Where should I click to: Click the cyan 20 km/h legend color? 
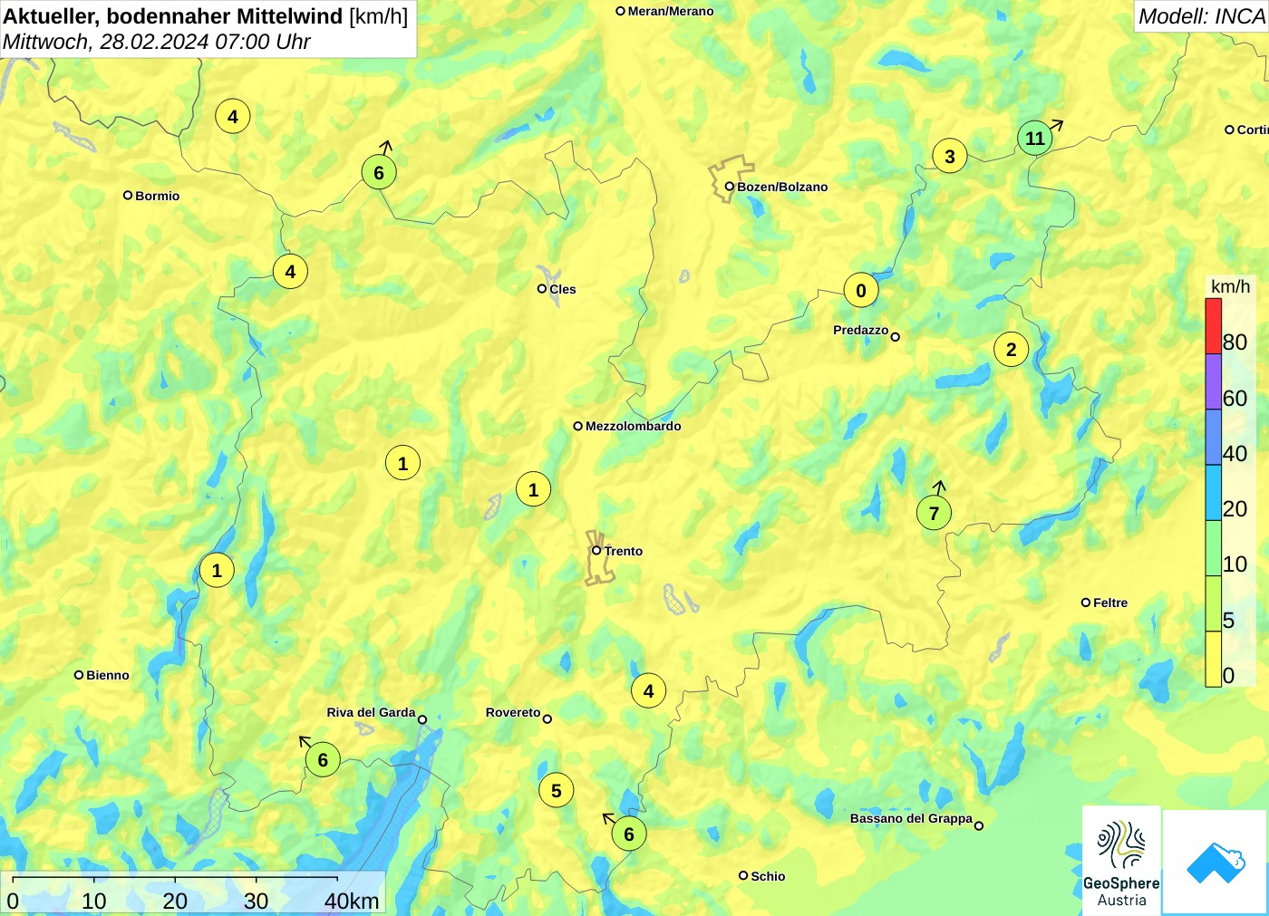coord(1213,493)
